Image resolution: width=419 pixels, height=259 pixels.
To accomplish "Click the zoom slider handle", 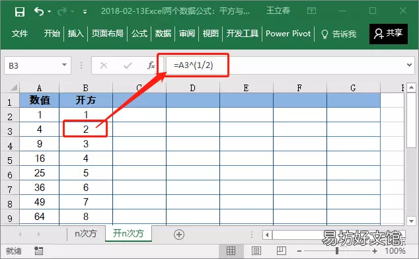I will (x=337, y=250).
